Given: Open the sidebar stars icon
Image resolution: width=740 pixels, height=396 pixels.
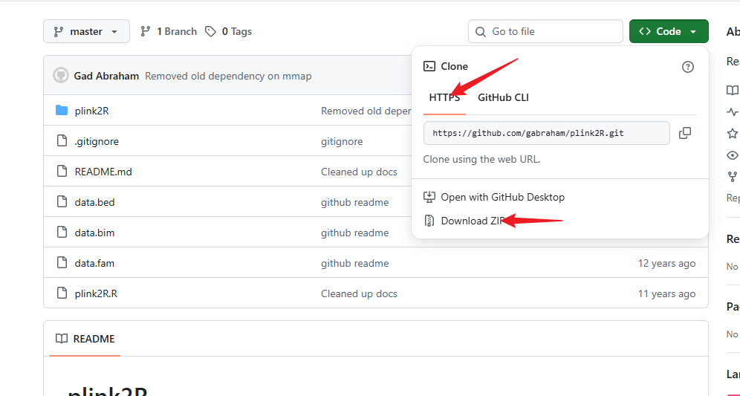Looking at the screenshot, I should 733,134.
